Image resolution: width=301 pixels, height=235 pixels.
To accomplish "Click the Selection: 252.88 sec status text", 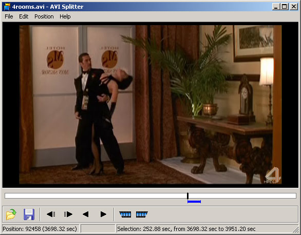I will [x=186, y=229].
